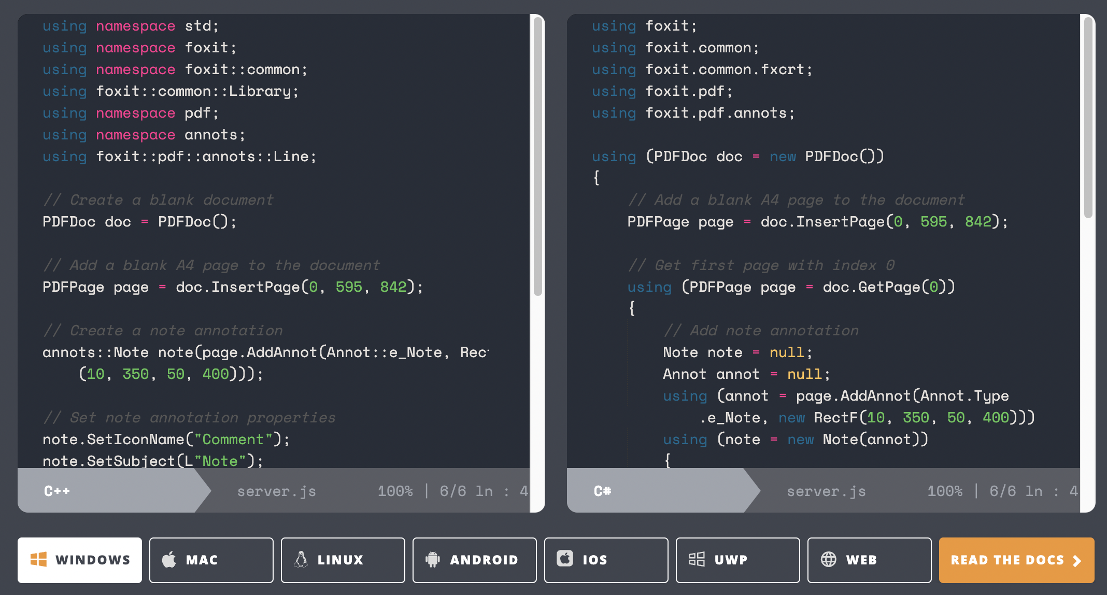Click the Web globe icon
The width and height of the screenshot is (1107, 595).
828,560
